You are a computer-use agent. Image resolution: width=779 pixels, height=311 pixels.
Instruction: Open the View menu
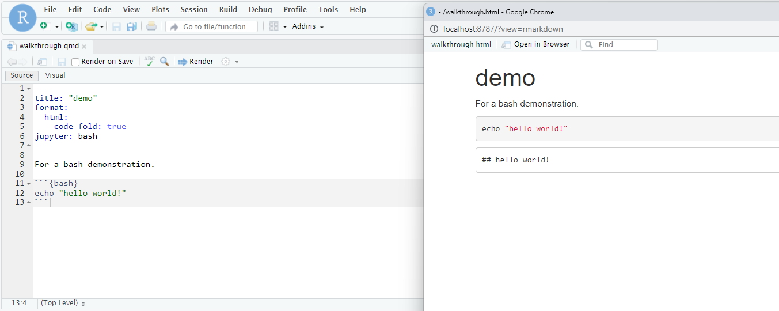click(x=131, y=9)
